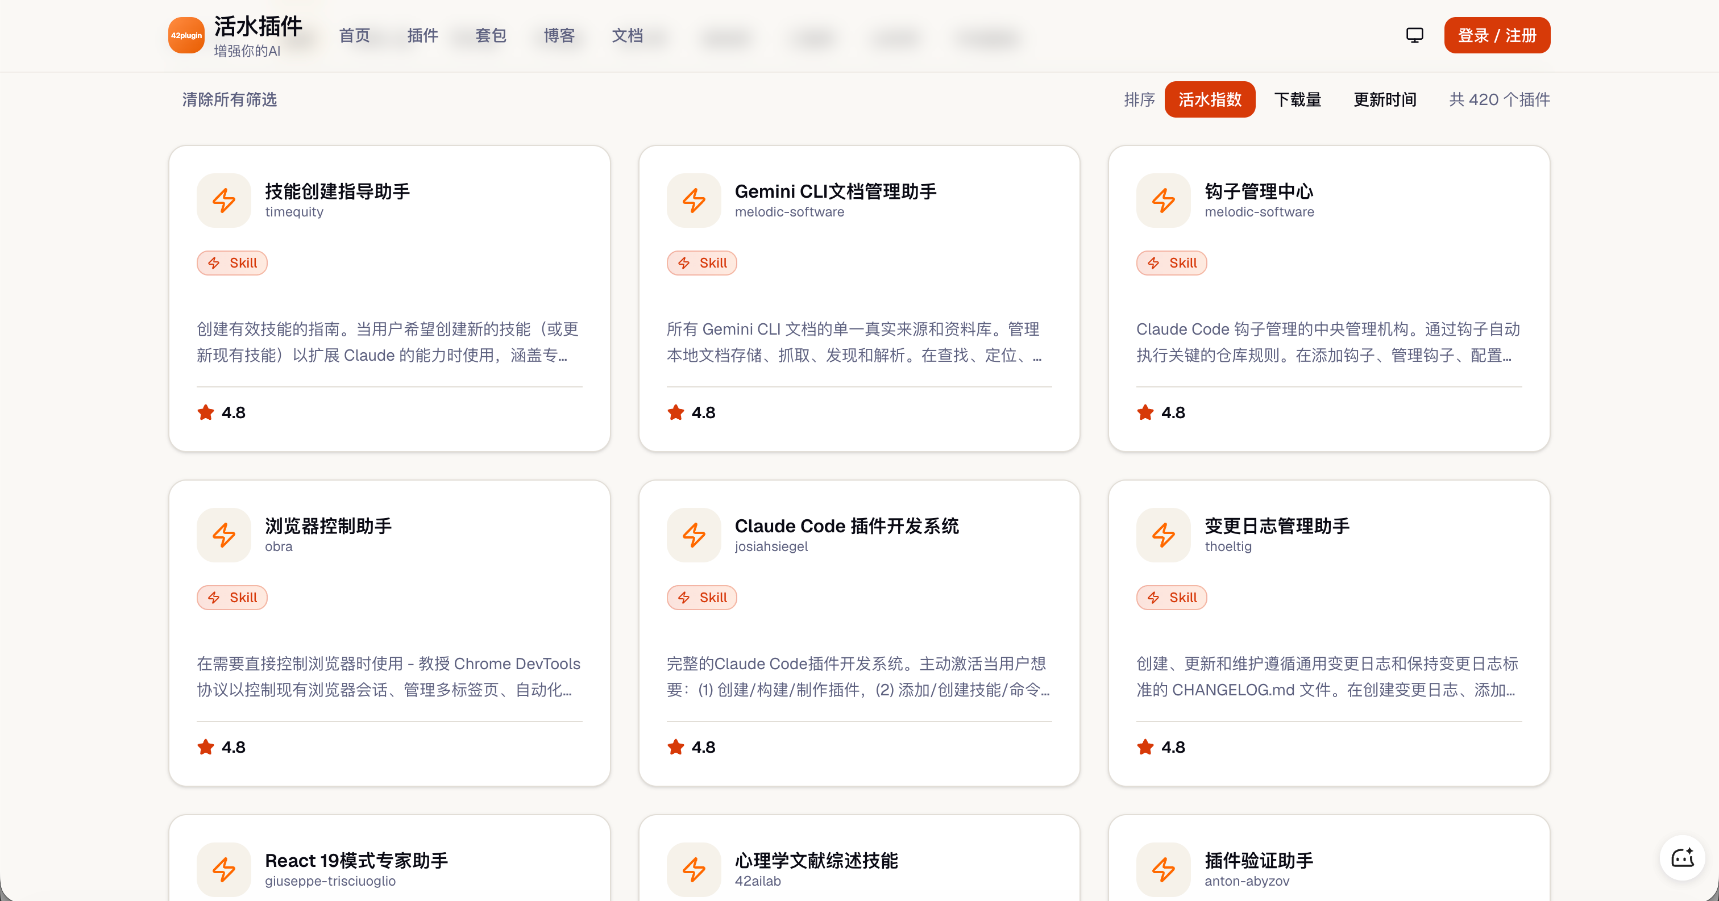
Task: Click star rating on Gemini CLI文档管理助手 card
Action: click(x=676, y=413)
